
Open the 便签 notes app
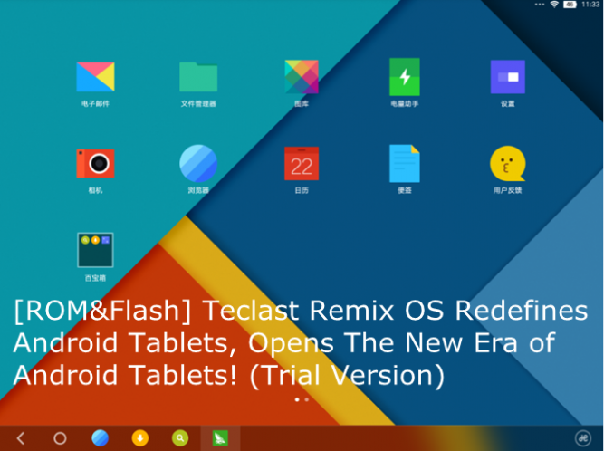click(405, 163)
